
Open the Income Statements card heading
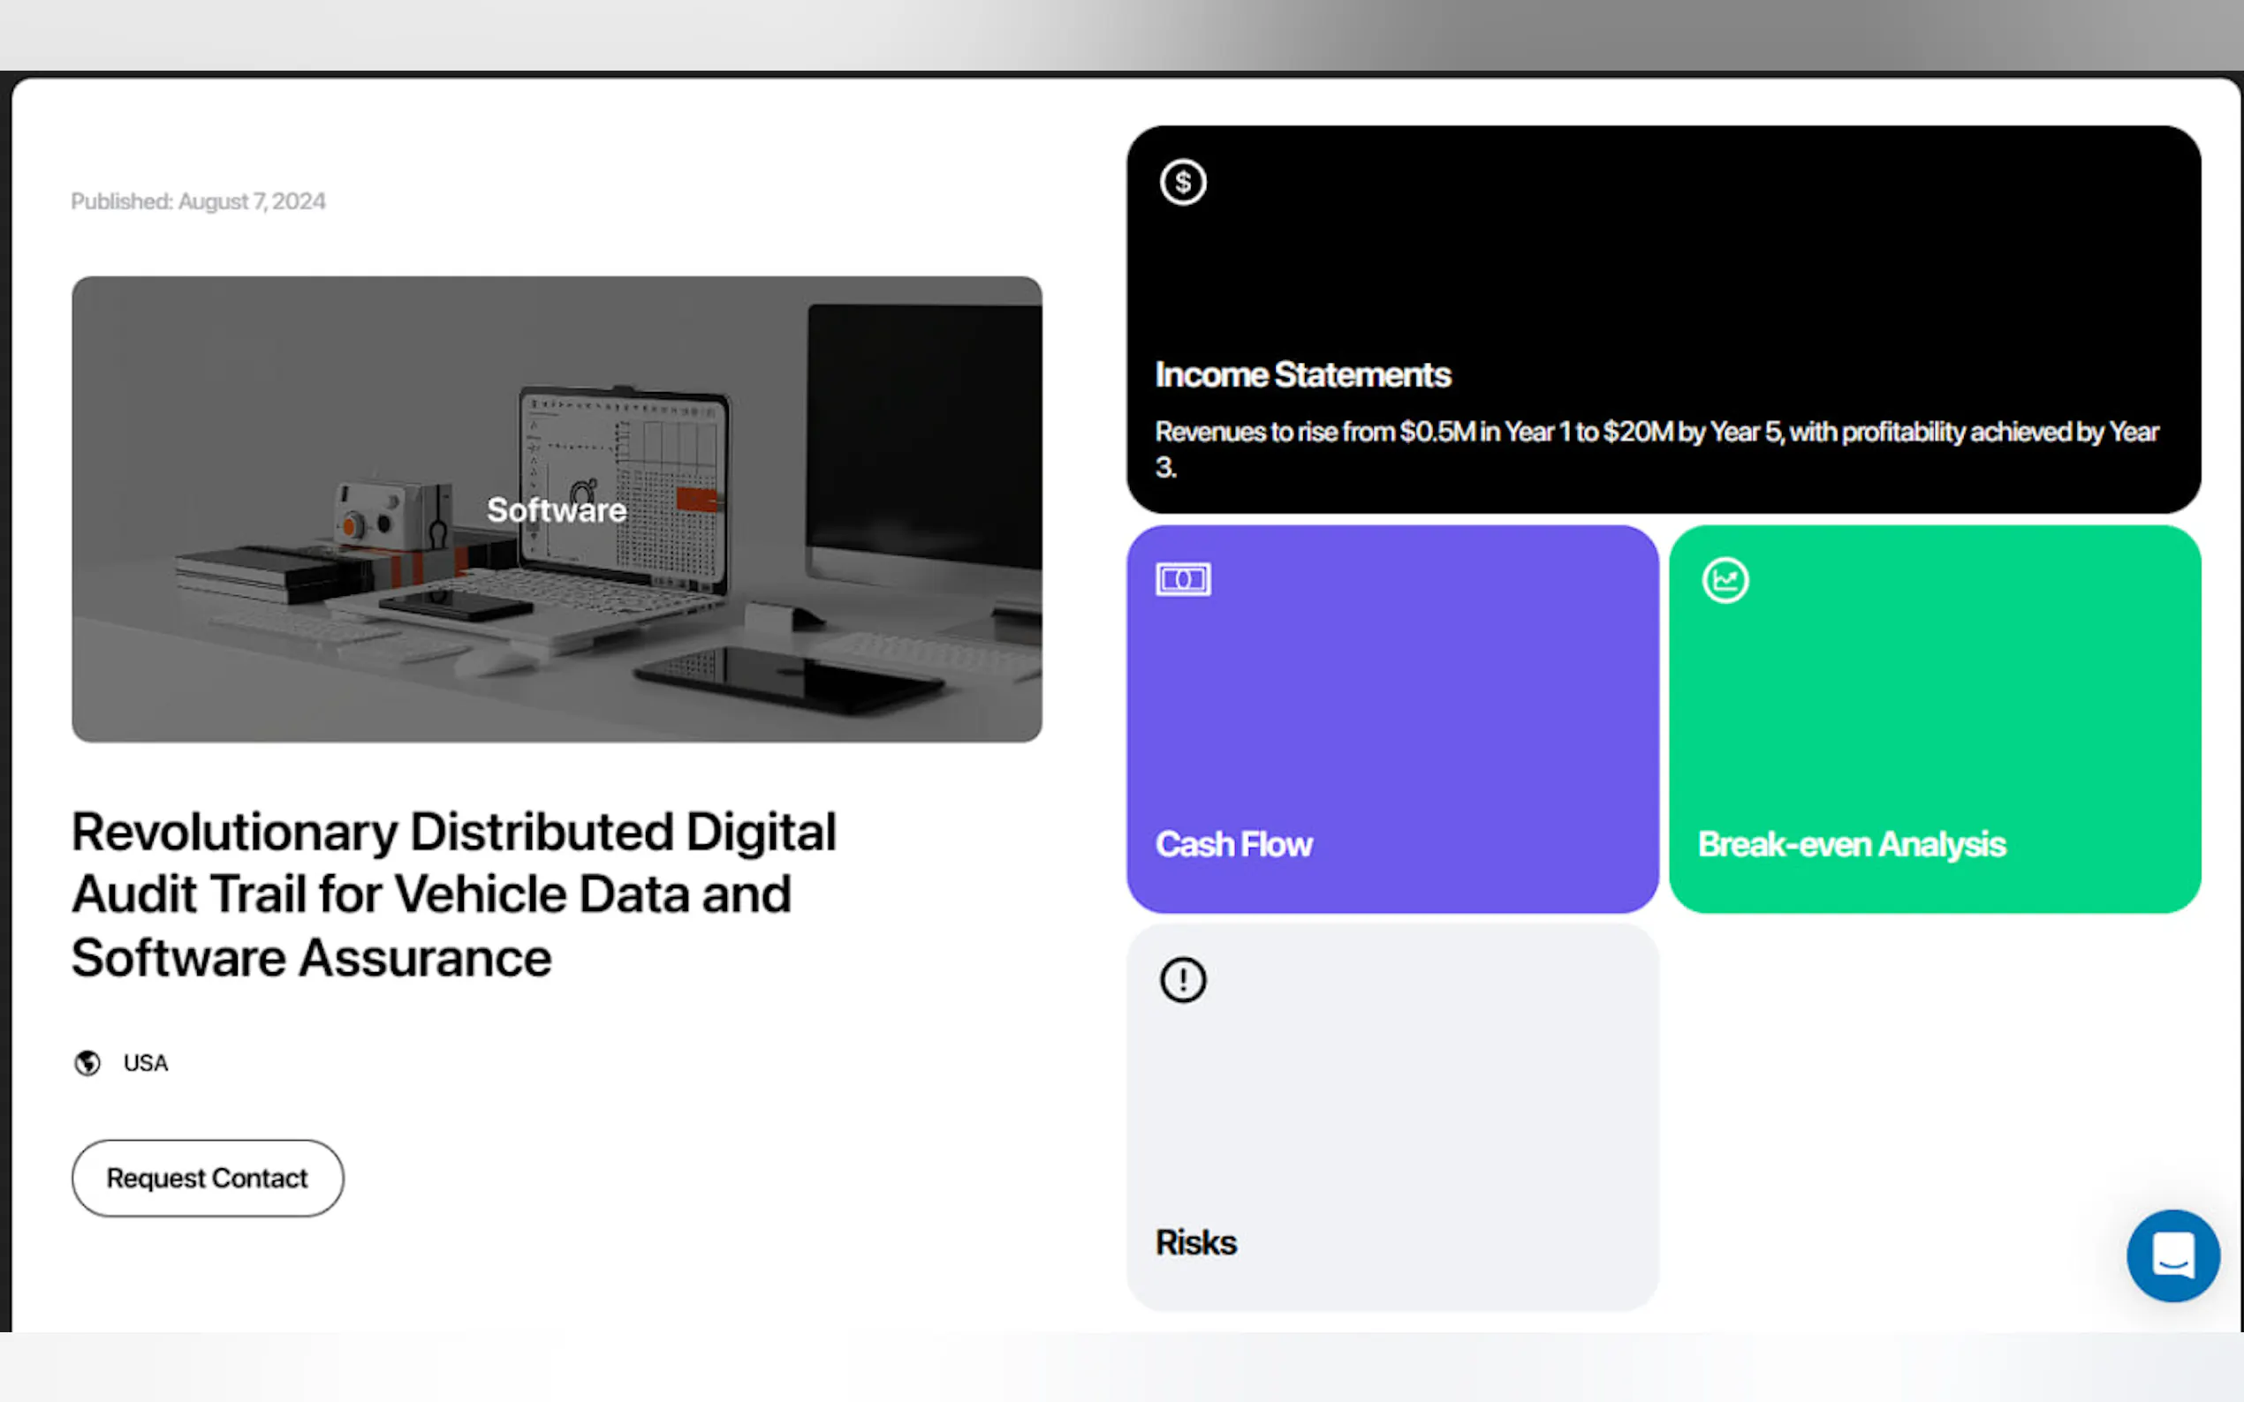1302,374
